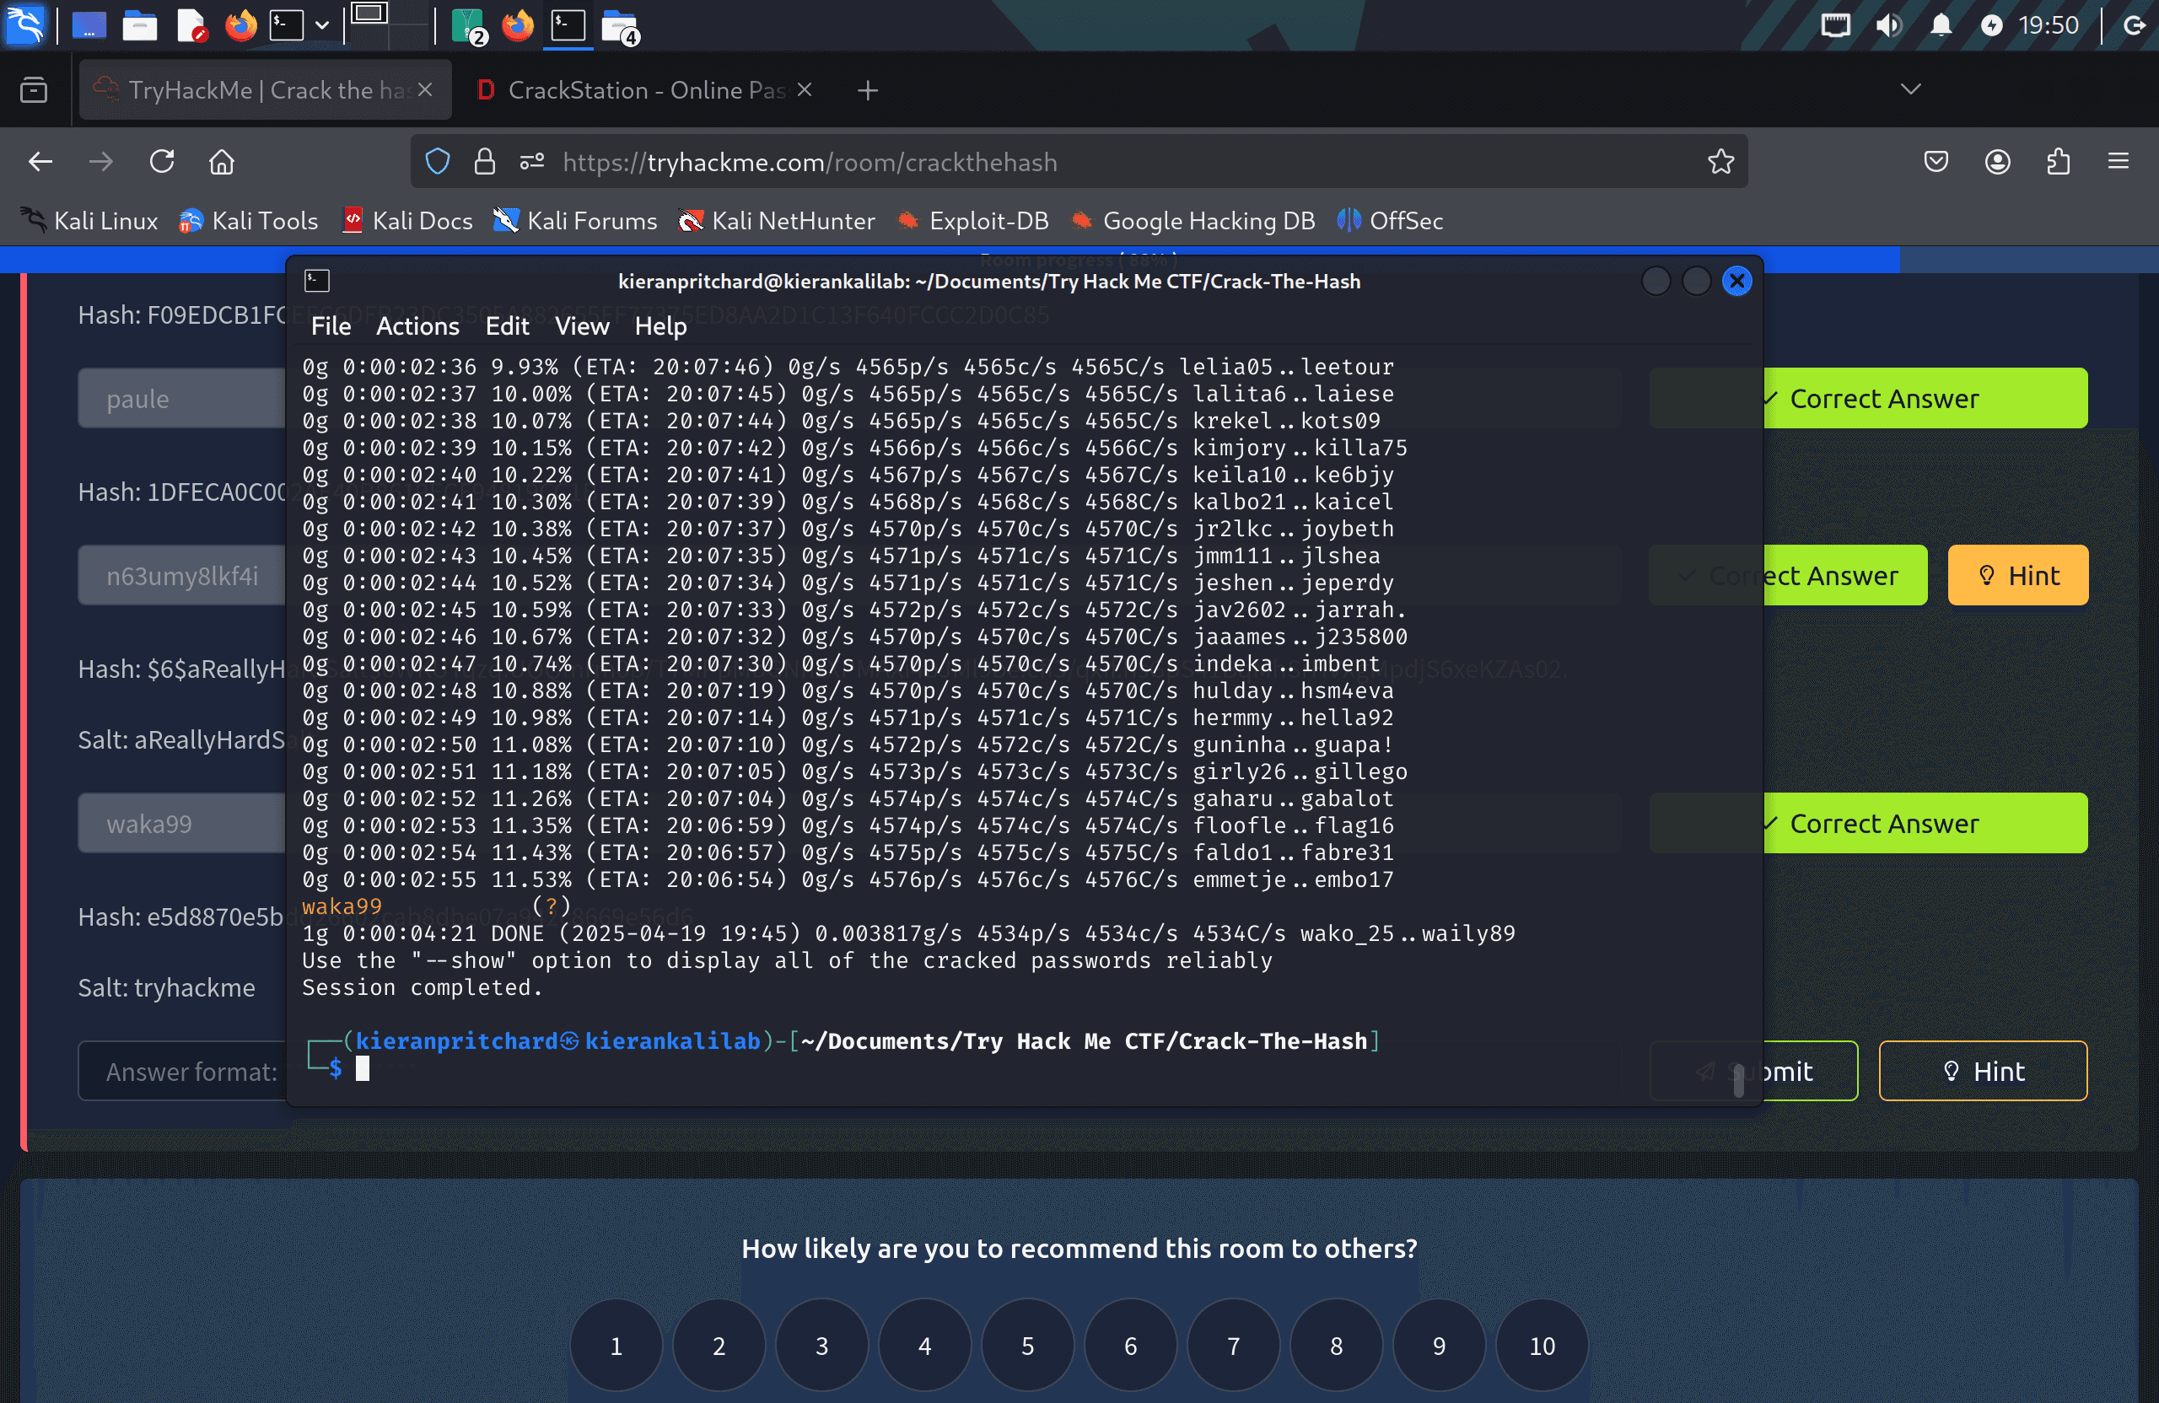Image resolution: width=2159 pixels, height=1403 pixels.
Task: Open the file manager launcher in panel
Action: click(140, 25)
